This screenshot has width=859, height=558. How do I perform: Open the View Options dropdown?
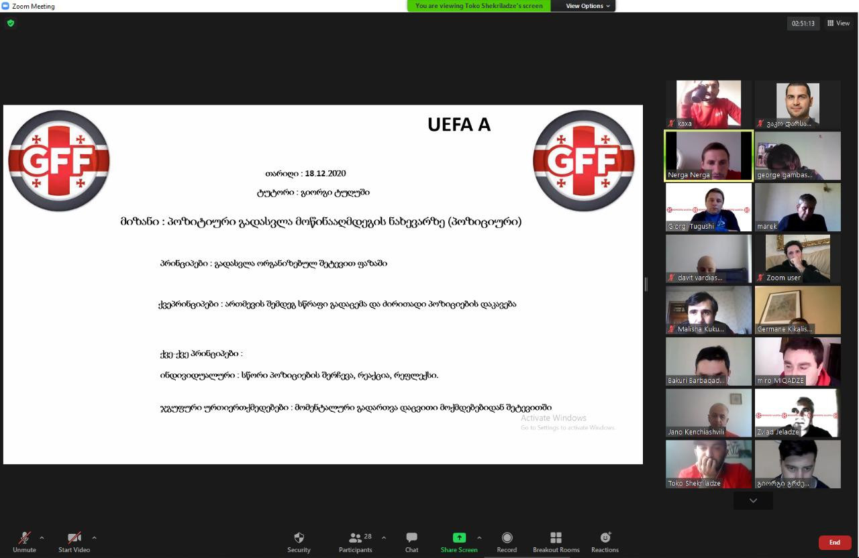coord(587,6)
